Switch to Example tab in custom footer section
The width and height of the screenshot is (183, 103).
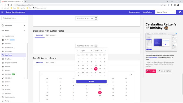pos(40,35)
